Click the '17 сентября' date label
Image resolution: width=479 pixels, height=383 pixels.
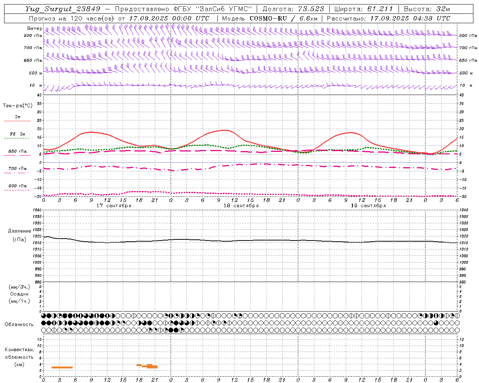[x=114, y=206]
